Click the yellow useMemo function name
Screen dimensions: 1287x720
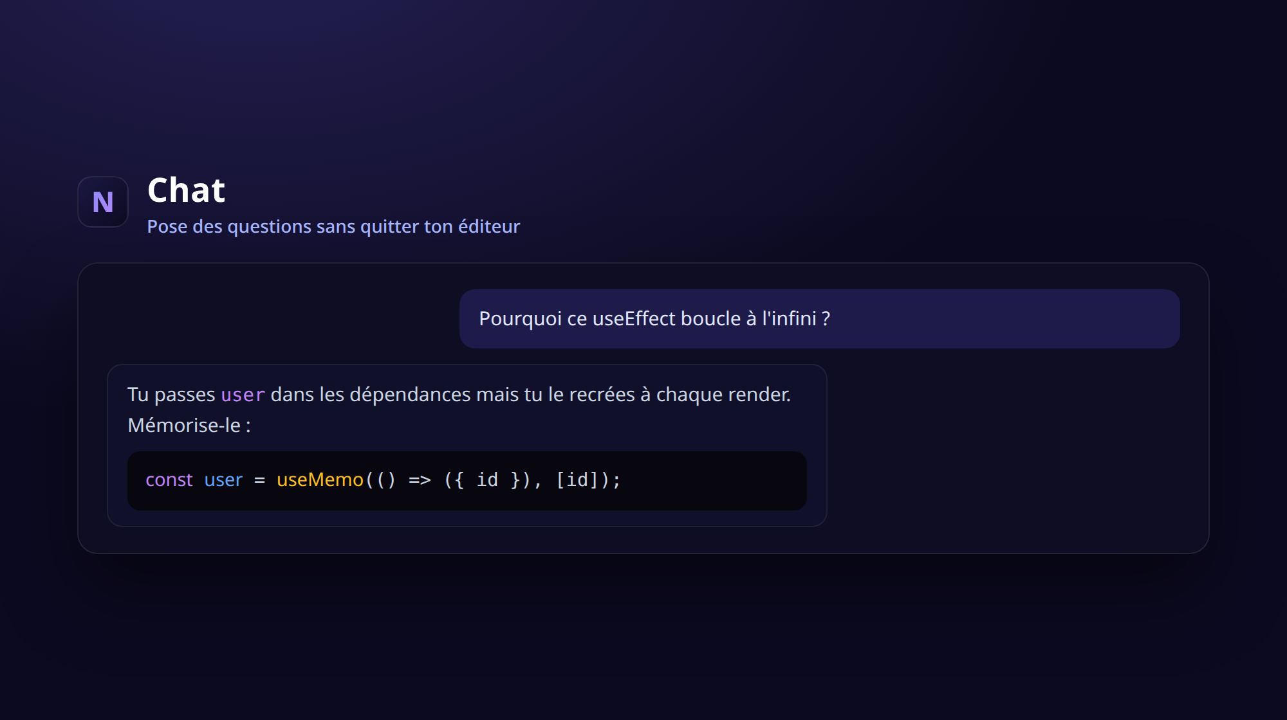(x=320, y=480)
